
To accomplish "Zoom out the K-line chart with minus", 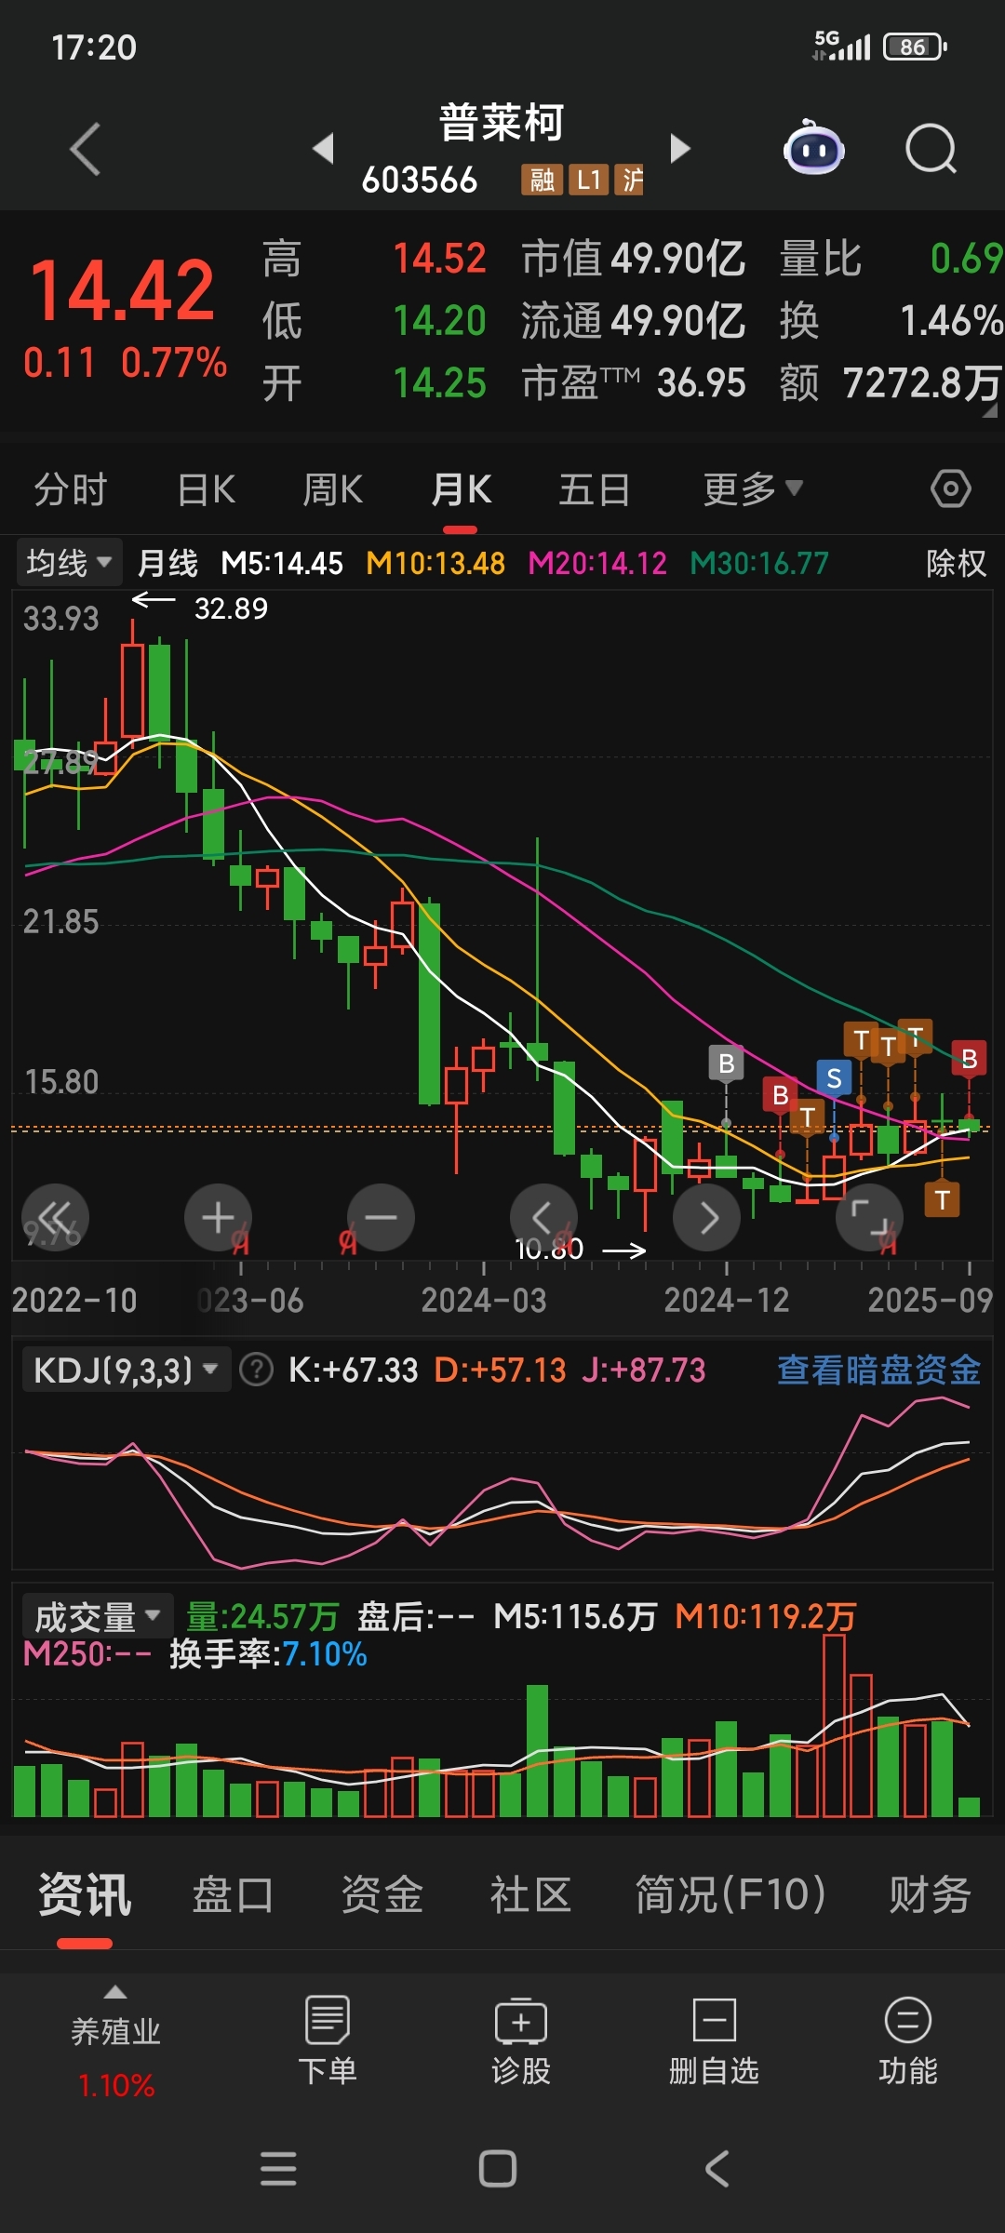I will (x=381, y=1217).
